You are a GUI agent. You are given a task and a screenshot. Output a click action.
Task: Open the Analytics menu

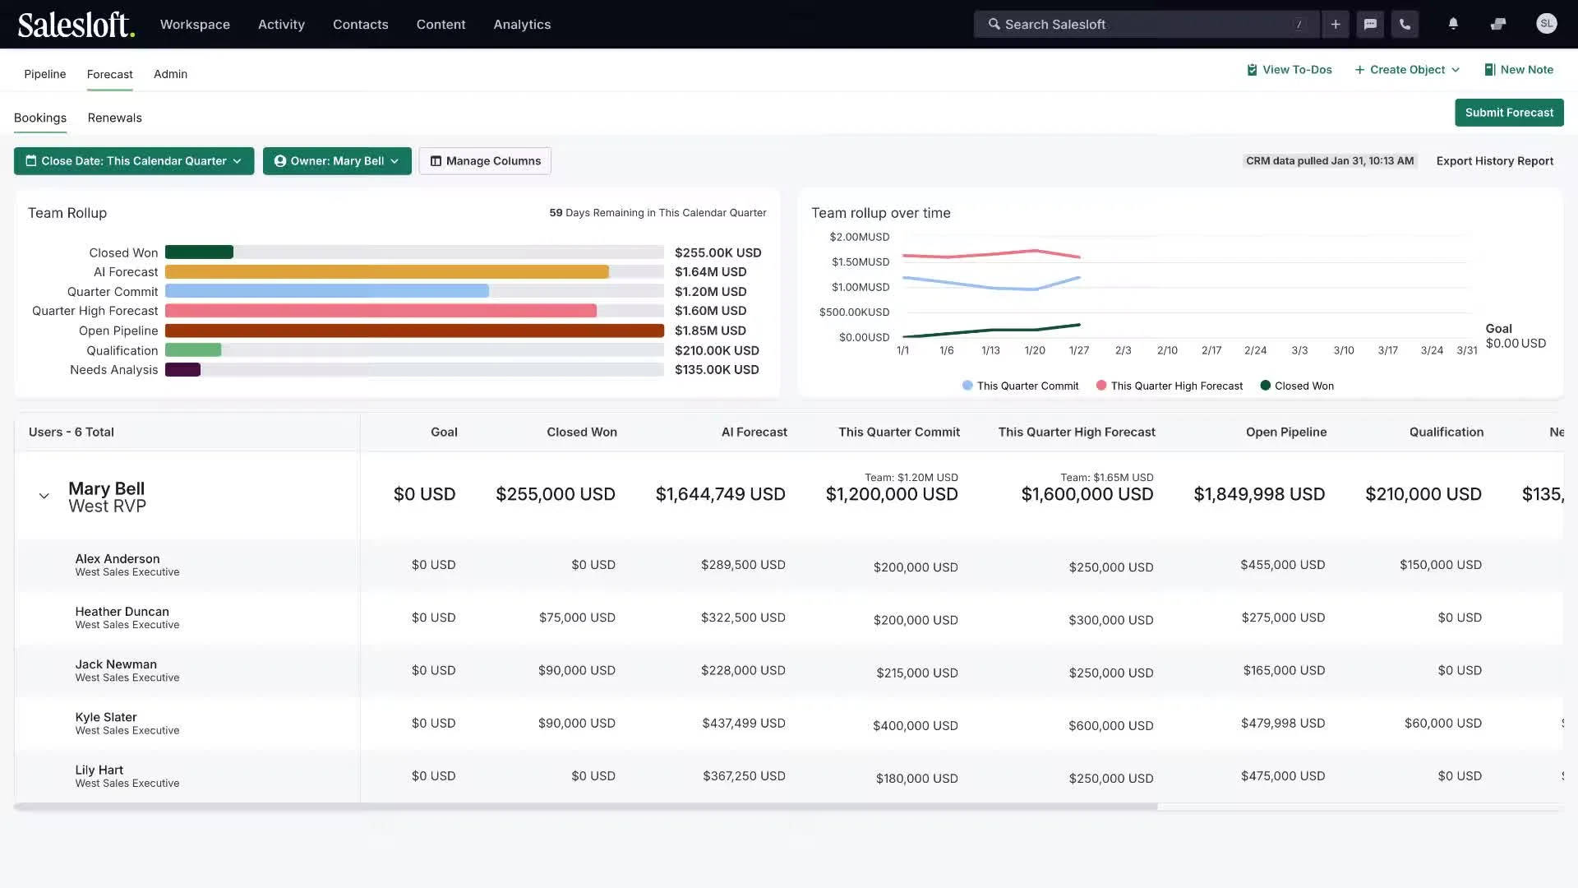pos(522,25)
